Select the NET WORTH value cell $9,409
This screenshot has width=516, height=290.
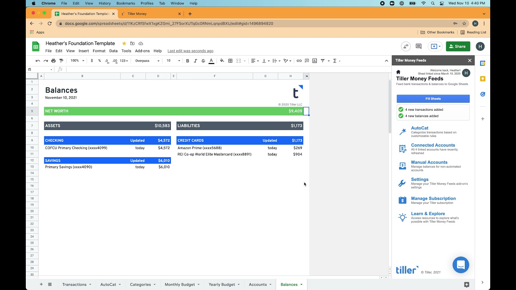(x=291, y=111)
